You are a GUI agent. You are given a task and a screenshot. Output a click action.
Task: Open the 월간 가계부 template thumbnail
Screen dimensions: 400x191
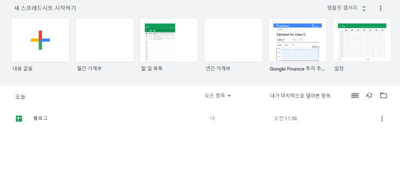pos(104,40)
